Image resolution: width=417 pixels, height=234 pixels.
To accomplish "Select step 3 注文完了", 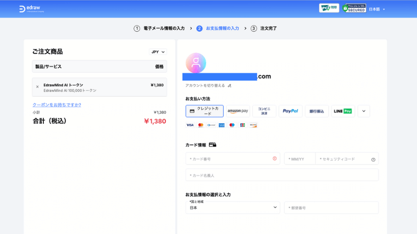I will click(264, 29).
